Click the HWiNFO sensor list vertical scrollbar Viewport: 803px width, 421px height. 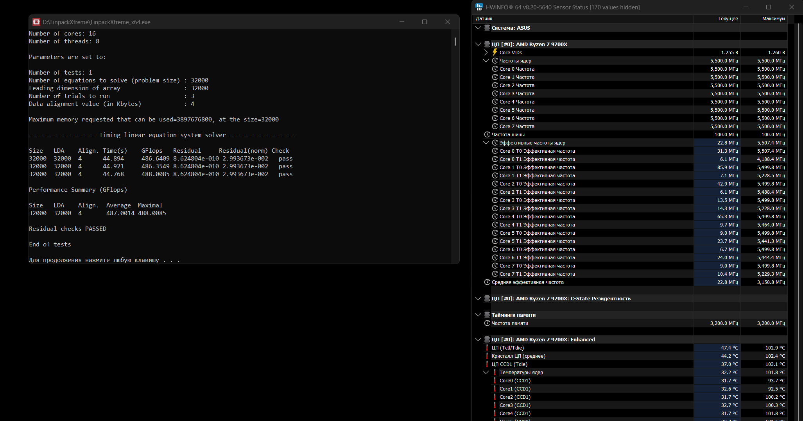pyautogui.click(x=798, y=222)
